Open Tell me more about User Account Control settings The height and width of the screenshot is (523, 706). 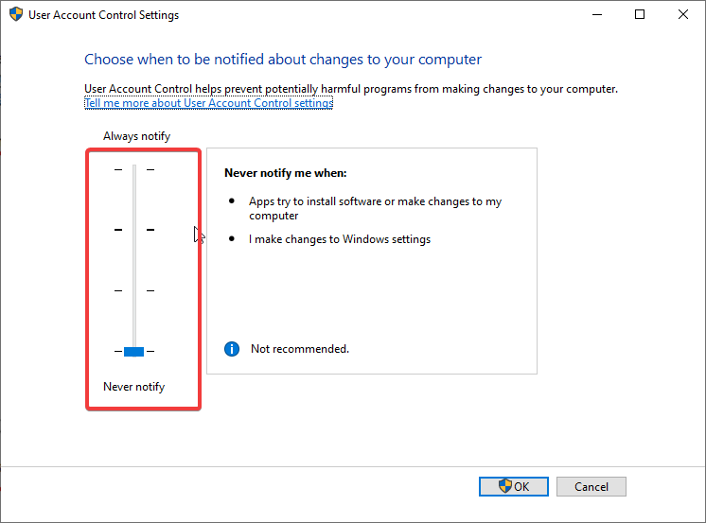pos(208,103)
